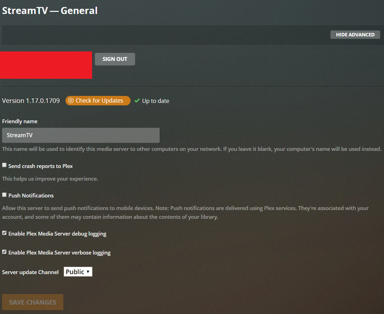Disable Plex Media Server debug logging

(4, 233)
